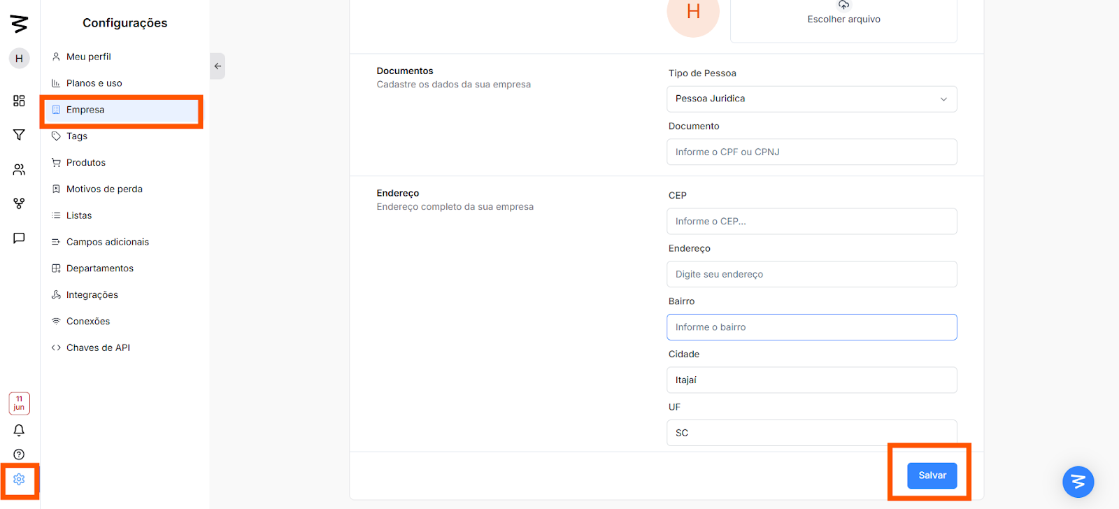
Task: Open the funnel icon in sidebar
Action: coord(19,135)
